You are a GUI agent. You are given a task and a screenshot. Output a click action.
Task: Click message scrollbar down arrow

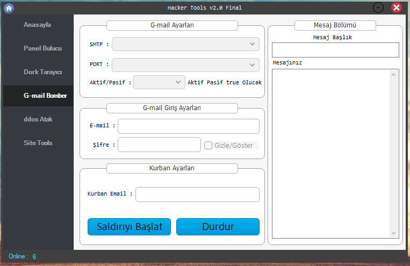pos(393,233)
